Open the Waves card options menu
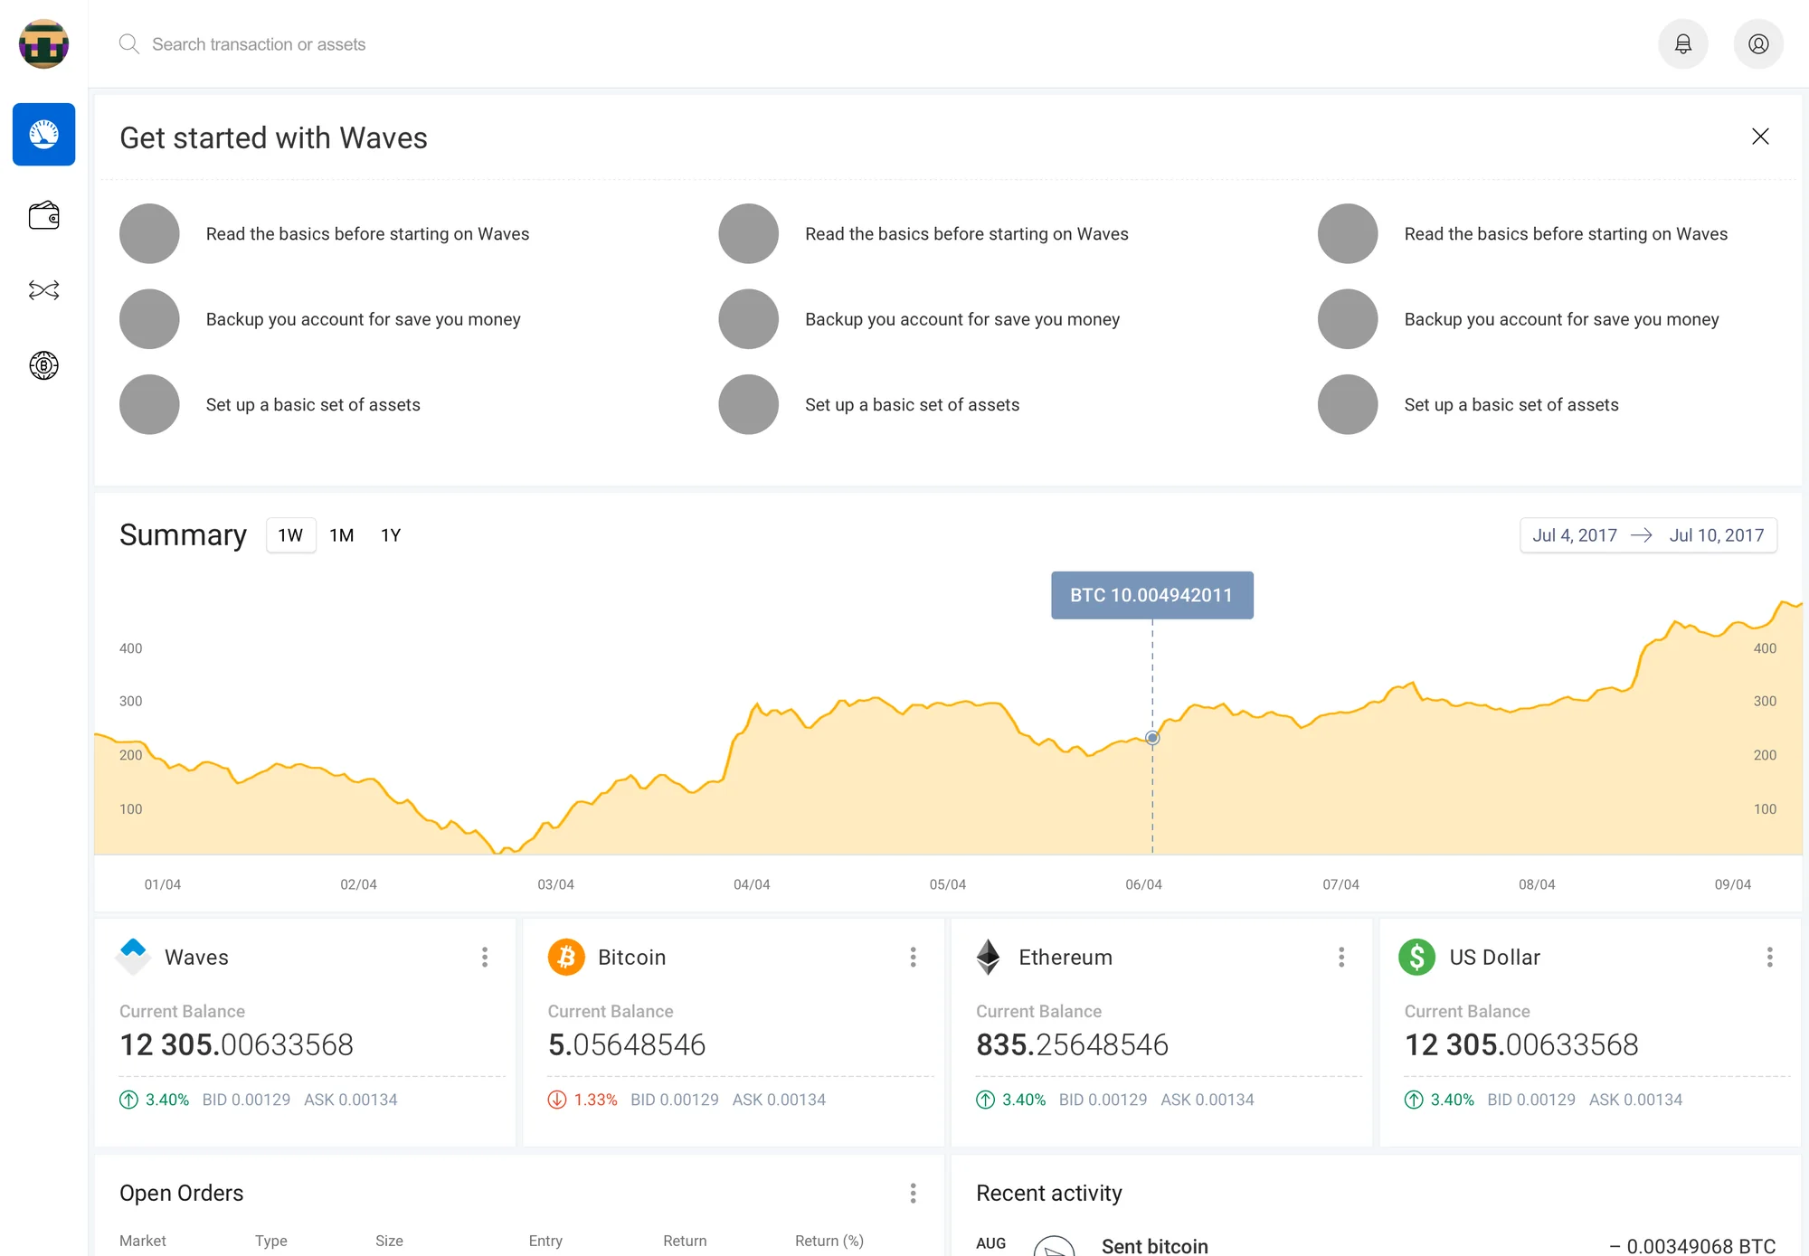The height and width of the screenshot is (1256, 1809). [x=485, y=957]
